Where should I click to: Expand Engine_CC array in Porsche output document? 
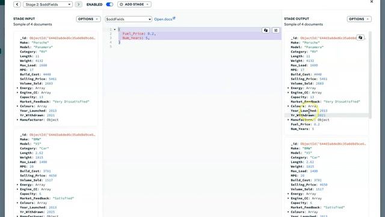tap(288, 92)
